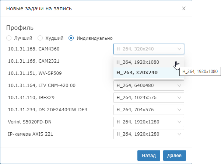Image resolution: width=221 pixels, height=164 pixels.
Task: Click chevron arrow of 640x480 dropdown
Action: pyautogui.click(x=179, y=86)
